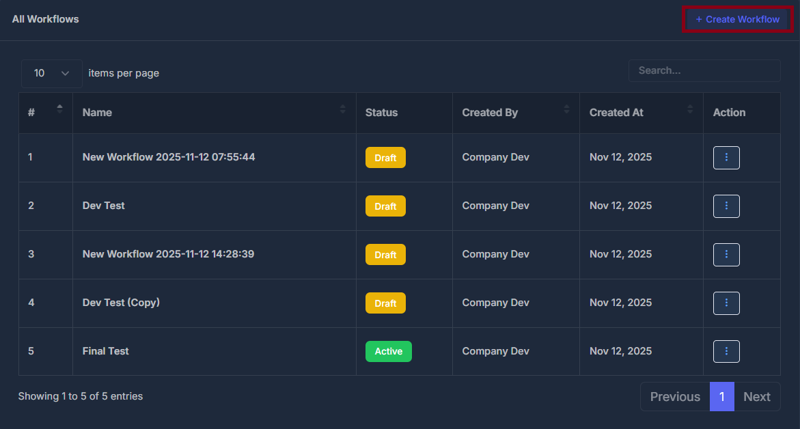Open actions menu for Dev Test row
The height and width of the screenshot is (429, 800).
coord(726,206)
